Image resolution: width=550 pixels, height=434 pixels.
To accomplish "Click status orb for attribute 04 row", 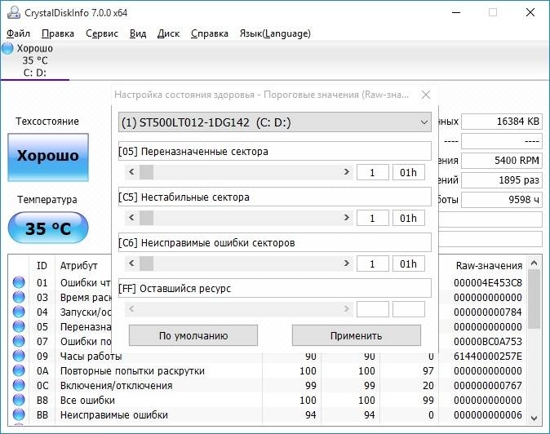I will coord(19,312).
